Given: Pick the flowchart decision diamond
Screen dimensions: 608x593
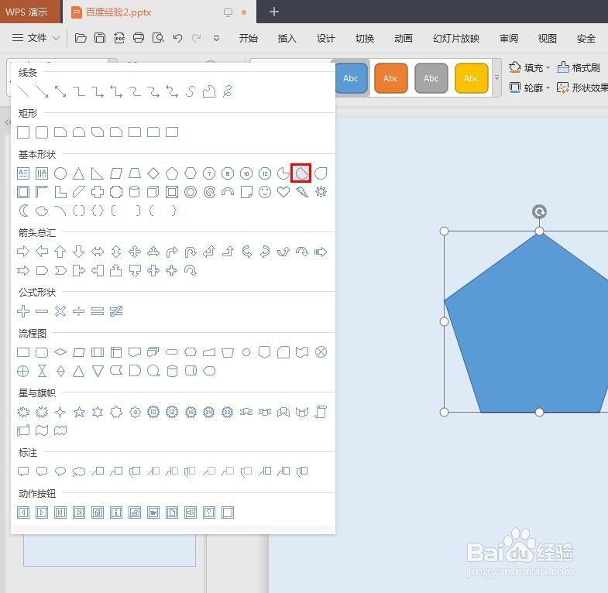Looking at the screenshot, I should 60,352.
